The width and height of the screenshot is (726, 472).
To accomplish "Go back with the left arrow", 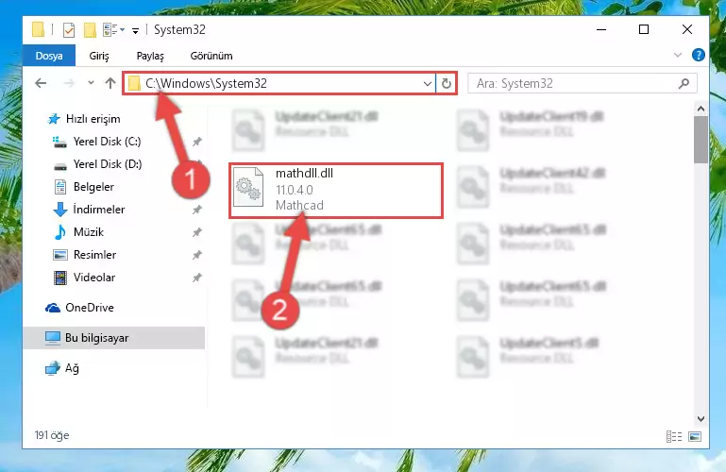I will pyautogui.click(x=41, y=83).
